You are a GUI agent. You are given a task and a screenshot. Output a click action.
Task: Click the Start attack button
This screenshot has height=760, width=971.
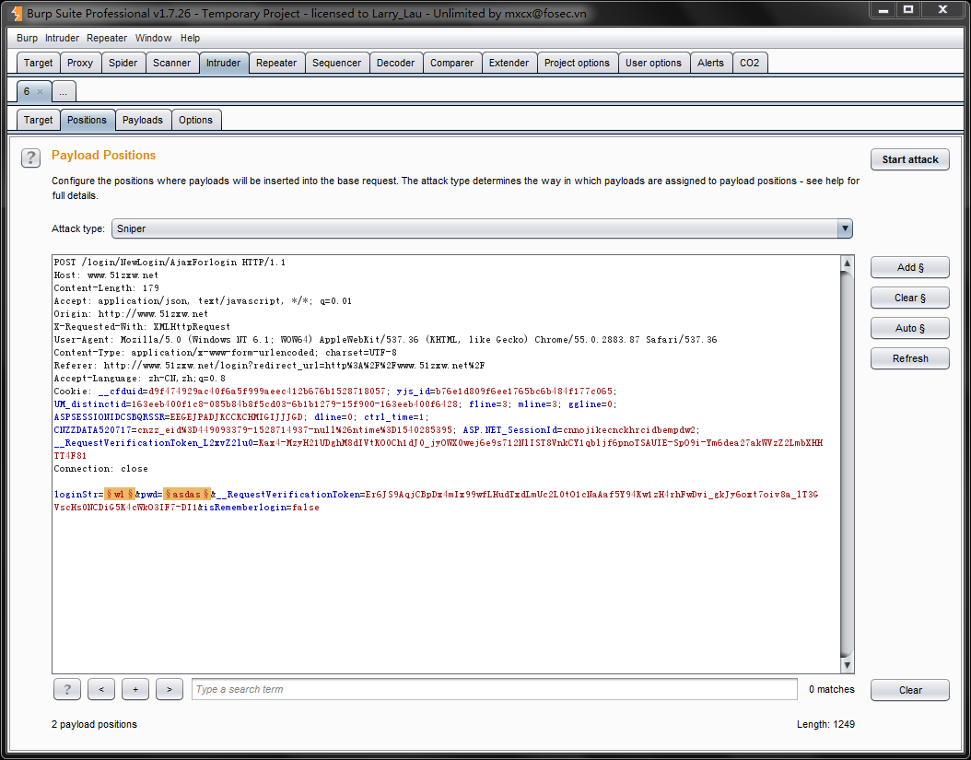(x=909, y=159)
